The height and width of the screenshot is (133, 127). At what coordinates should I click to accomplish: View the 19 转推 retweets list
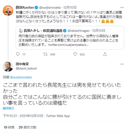coord(9,127)
